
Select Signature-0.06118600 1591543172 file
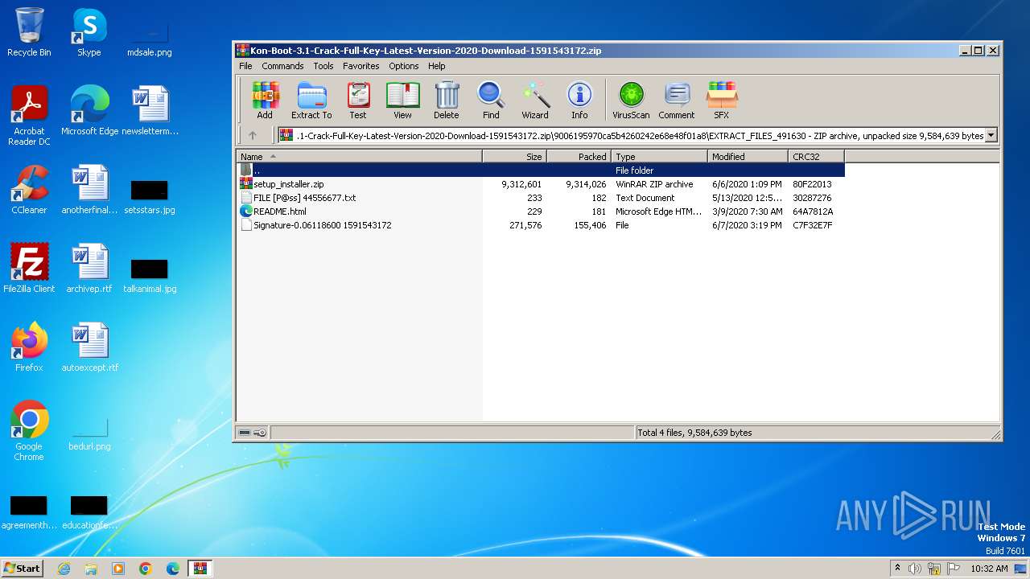pyautogui.click(x=541, y=225)
